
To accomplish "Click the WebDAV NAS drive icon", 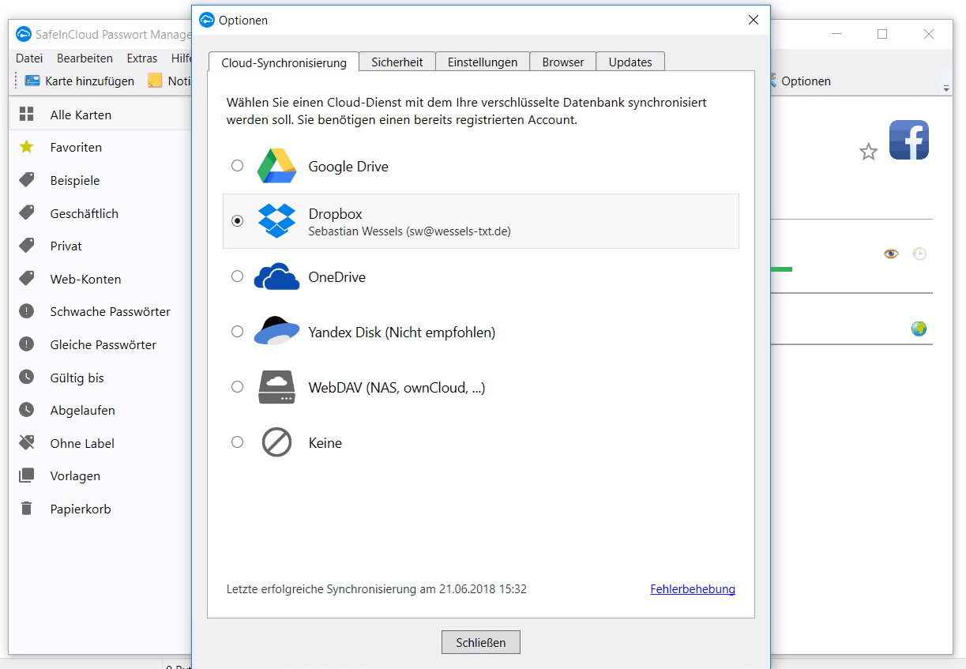I will (276, 387).
